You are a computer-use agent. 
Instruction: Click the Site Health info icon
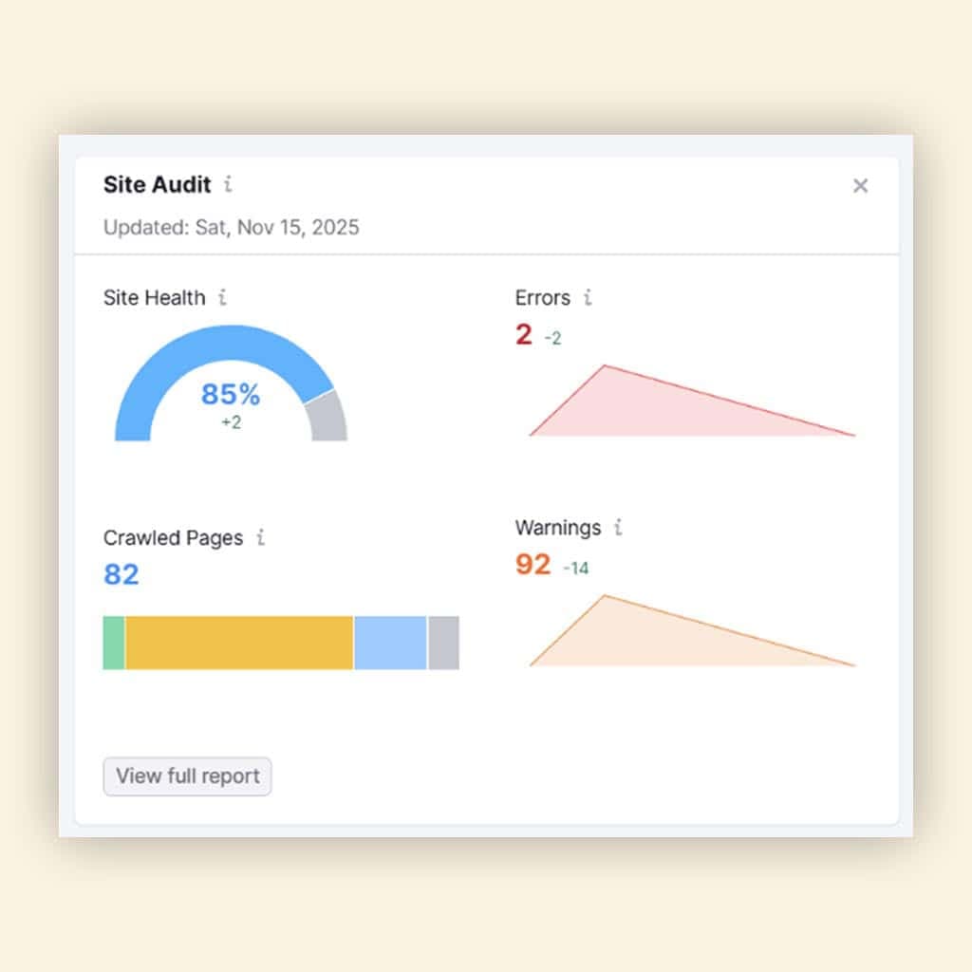coord(222,297)
